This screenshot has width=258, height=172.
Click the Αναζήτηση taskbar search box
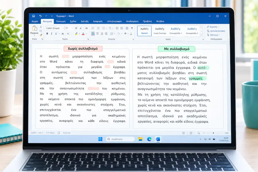[x=120, y=139]
